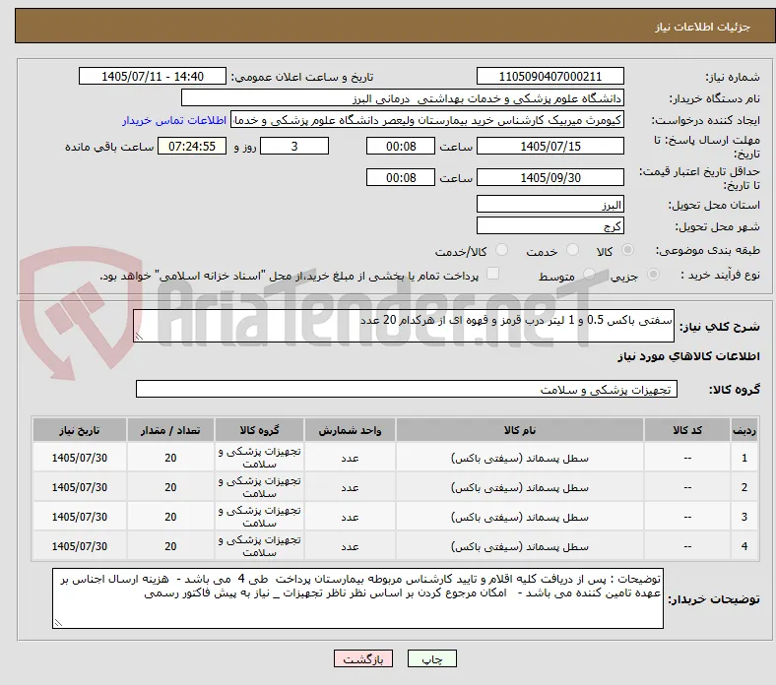The width and height of the screenshot is (776, 685).
Task: Click the چاپ print button
Action: pyautogui.click(x=432, y=658)
